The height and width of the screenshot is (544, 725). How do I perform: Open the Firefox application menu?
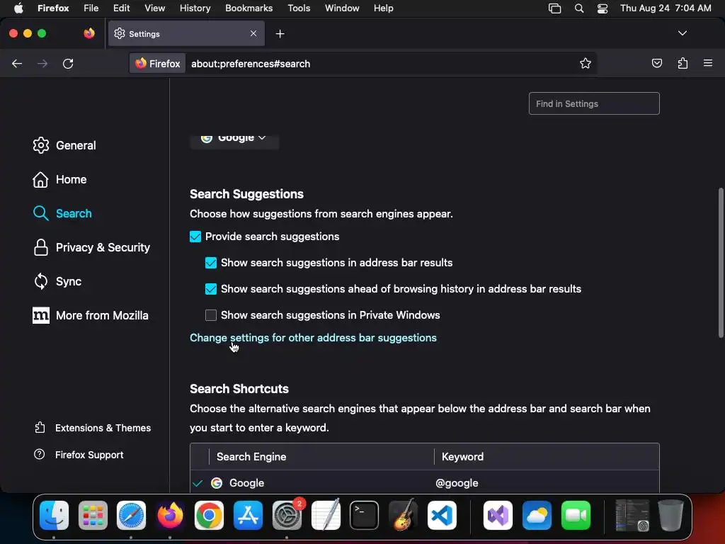tap(53, 8)
